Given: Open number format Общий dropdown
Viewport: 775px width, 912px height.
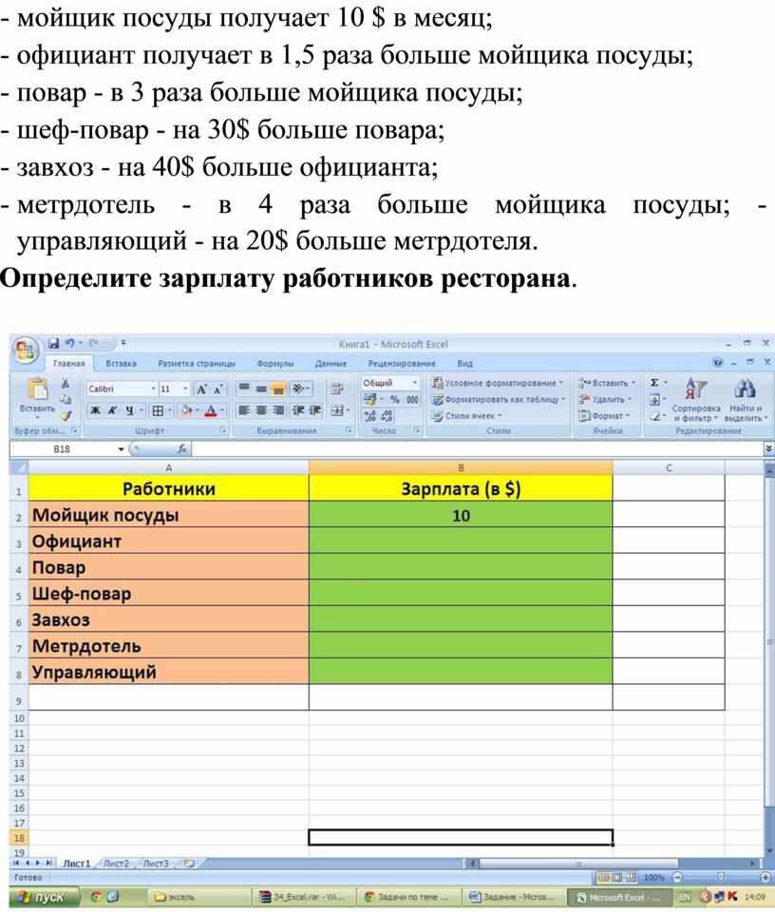Looking at the screenshot, I should coord(414,383).
